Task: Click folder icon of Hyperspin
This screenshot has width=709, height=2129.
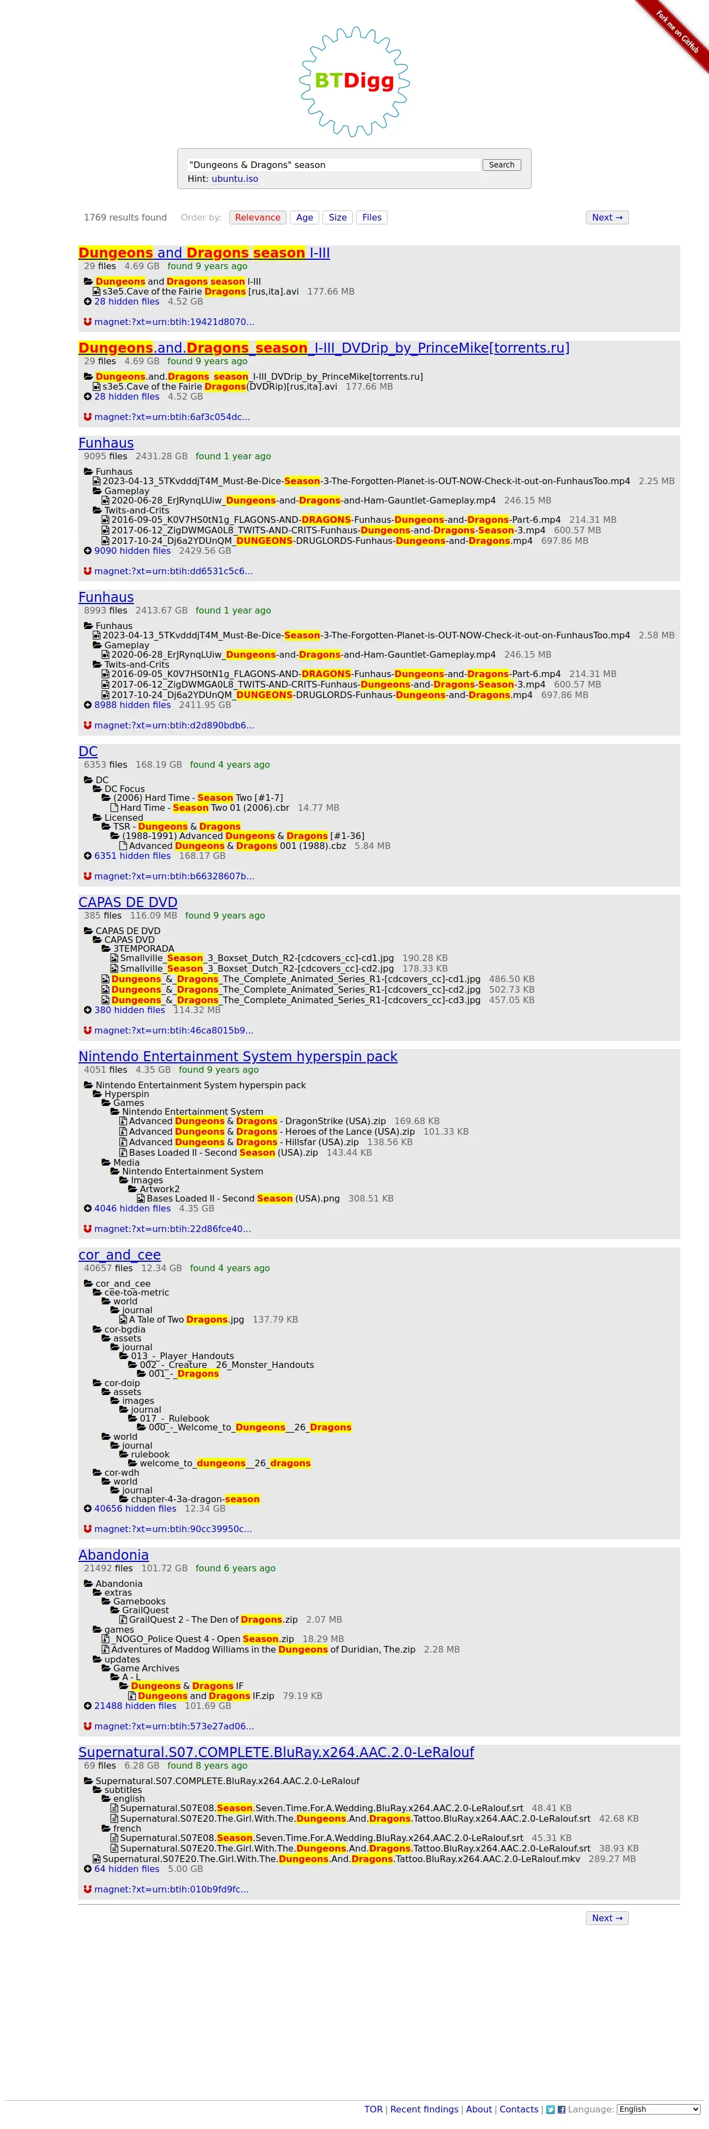Action: [x=97, y=1093]
